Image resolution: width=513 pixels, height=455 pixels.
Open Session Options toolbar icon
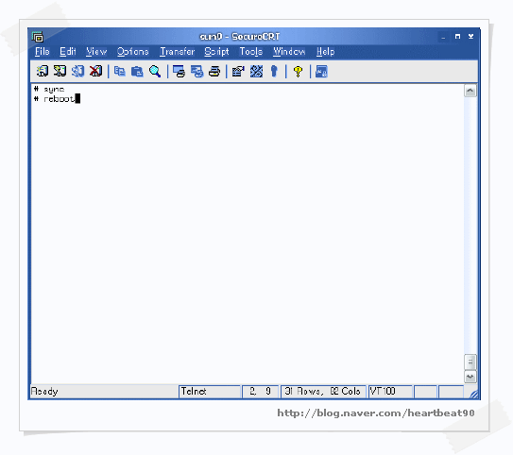coord(238,71)
